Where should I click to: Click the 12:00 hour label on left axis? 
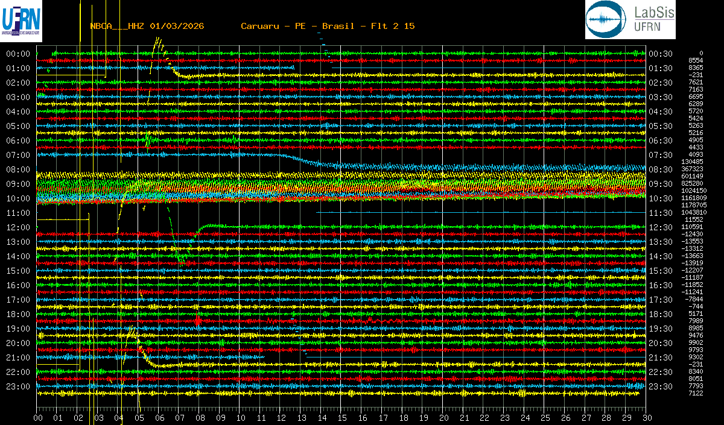coord(18,227)
